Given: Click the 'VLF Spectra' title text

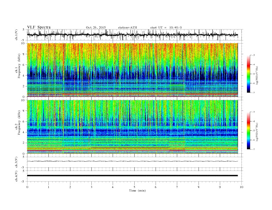Looking at the screenshot, I should point(39,27).
